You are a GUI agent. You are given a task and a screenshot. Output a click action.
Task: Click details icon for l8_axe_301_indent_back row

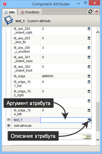[89, 57]
